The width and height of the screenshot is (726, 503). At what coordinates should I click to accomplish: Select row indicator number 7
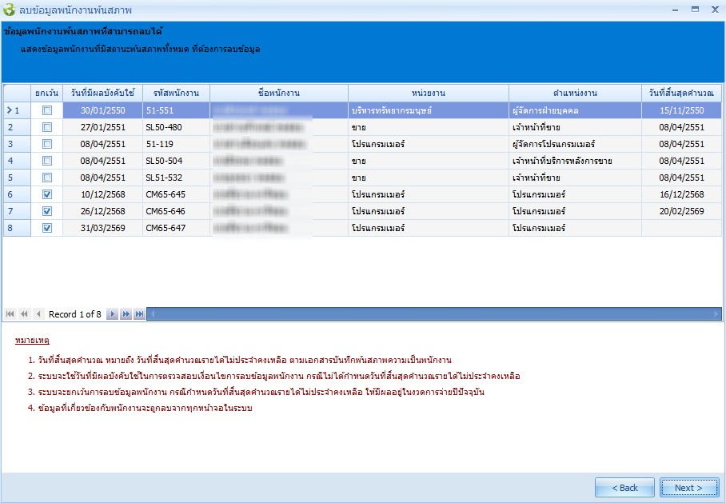tap(17, 211)
